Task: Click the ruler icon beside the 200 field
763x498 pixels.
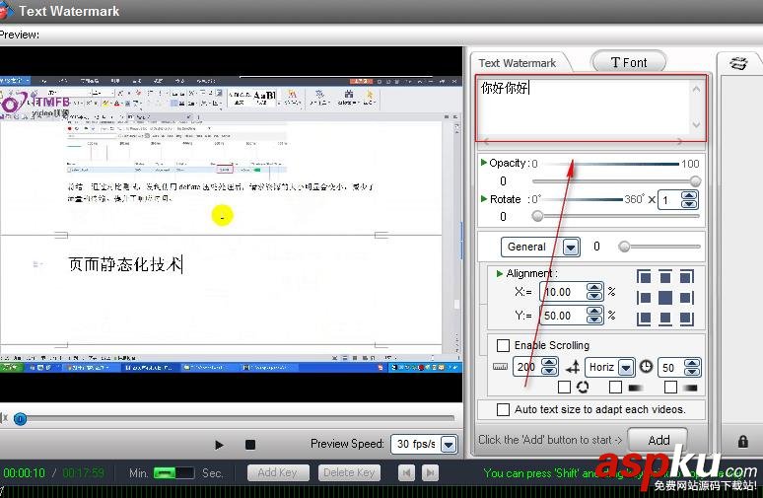Action: pyautogui.click(x=500, y=367)
